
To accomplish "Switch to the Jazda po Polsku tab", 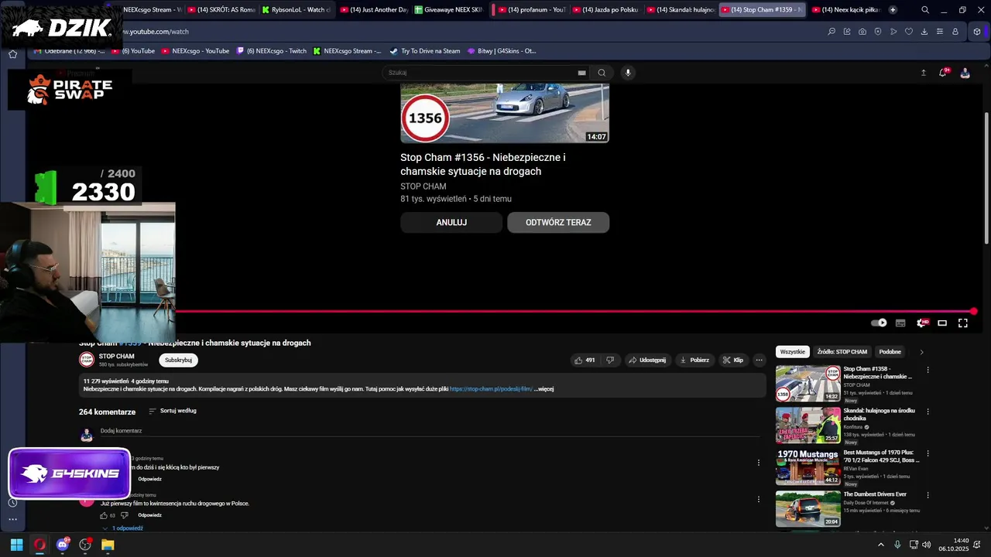I will coord(606,10).
